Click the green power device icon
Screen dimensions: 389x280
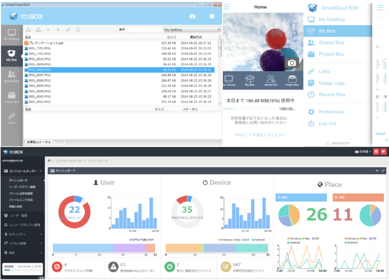169,267
